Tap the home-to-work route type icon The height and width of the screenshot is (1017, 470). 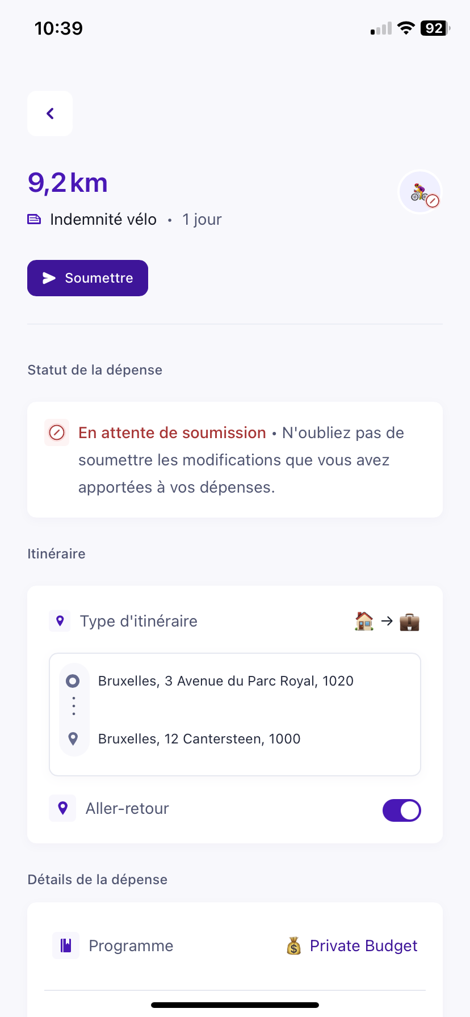[387, 621]
